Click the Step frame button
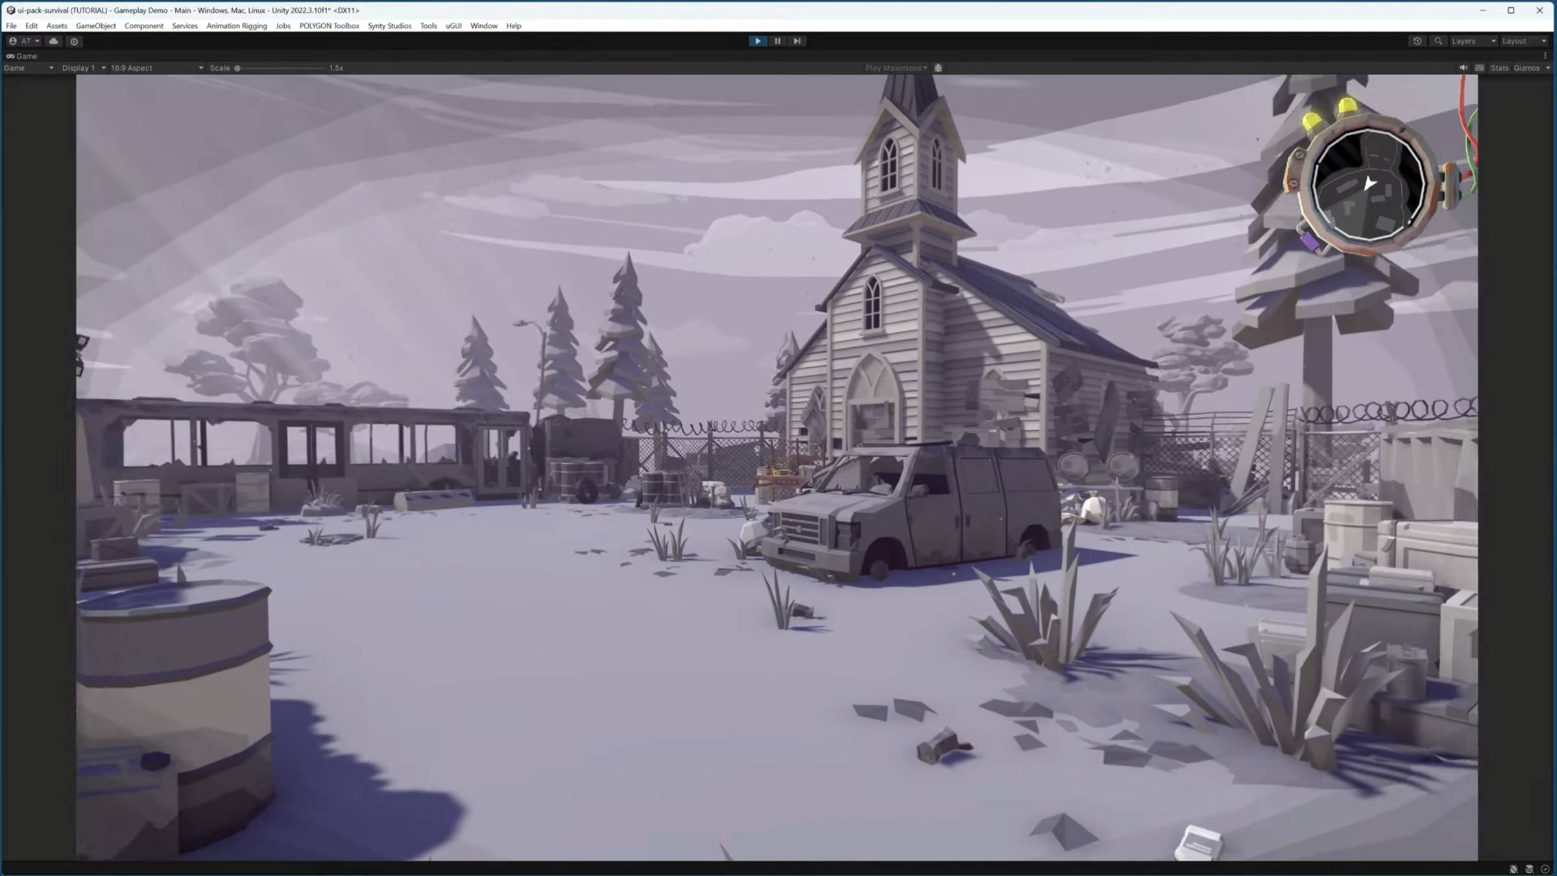1557x876 pixels. [797, 41]
